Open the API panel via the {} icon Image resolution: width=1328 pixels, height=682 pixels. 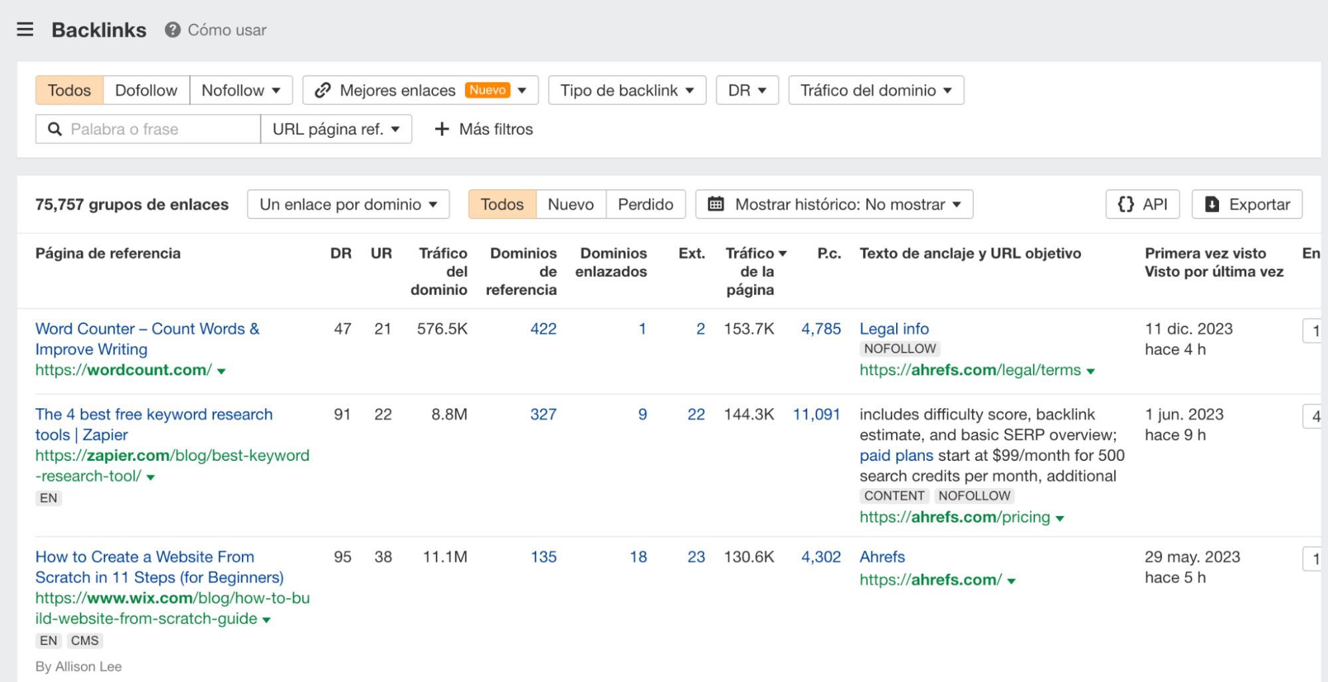(x=1125, y=204)
